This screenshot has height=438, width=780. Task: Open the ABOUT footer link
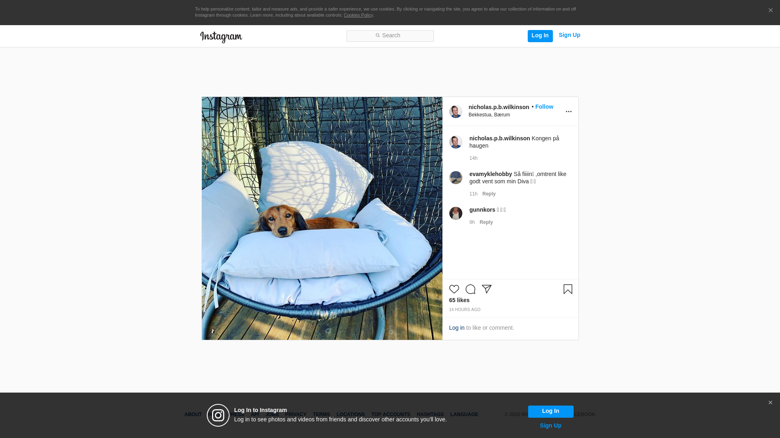pyautogui.click(x=193, y=414)
